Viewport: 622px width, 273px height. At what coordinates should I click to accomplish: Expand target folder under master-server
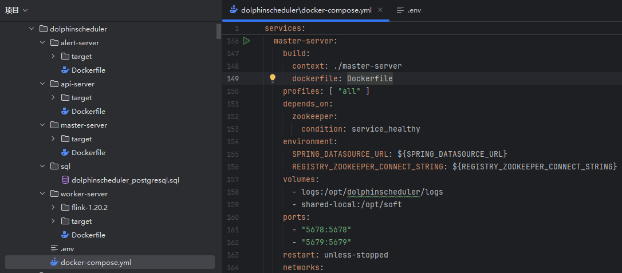(x=53, y=139)
